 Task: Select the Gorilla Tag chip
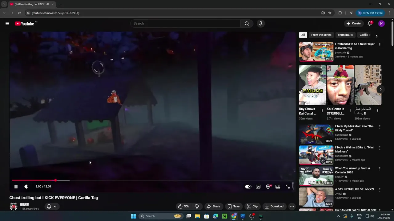click(x=365, y=35)
